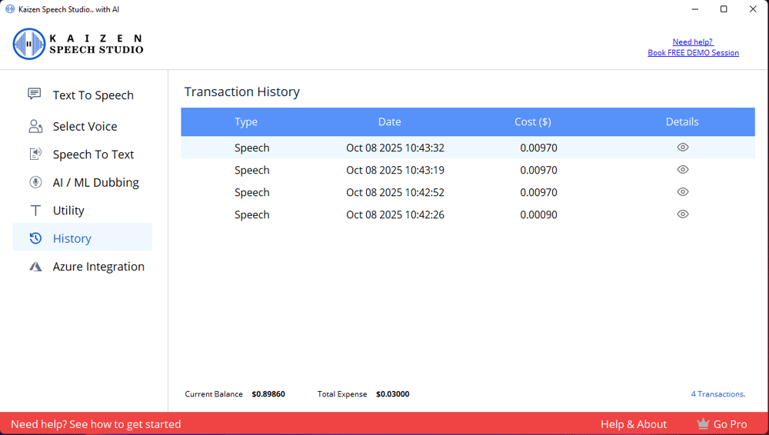
Task: View details of the 10:42:52 transaction
Action: [682, 192]
